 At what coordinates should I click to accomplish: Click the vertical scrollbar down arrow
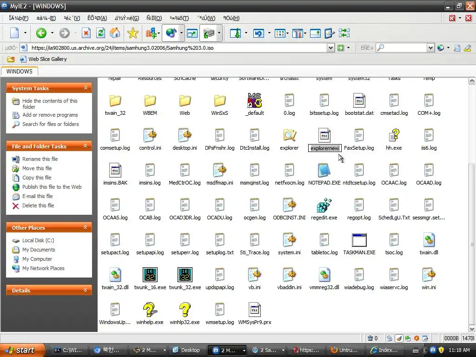pos(472,329)
